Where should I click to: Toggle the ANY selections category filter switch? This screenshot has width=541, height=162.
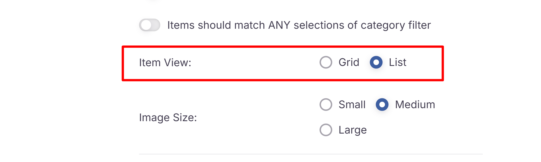[x=150, y=25]
